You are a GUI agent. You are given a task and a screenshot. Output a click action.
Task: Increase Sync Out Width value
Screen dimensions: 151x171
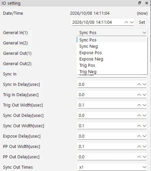(139, 126)
